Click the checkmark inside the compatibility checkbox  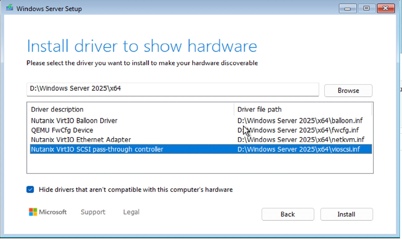pyautogui.click(x=30, y=190)
